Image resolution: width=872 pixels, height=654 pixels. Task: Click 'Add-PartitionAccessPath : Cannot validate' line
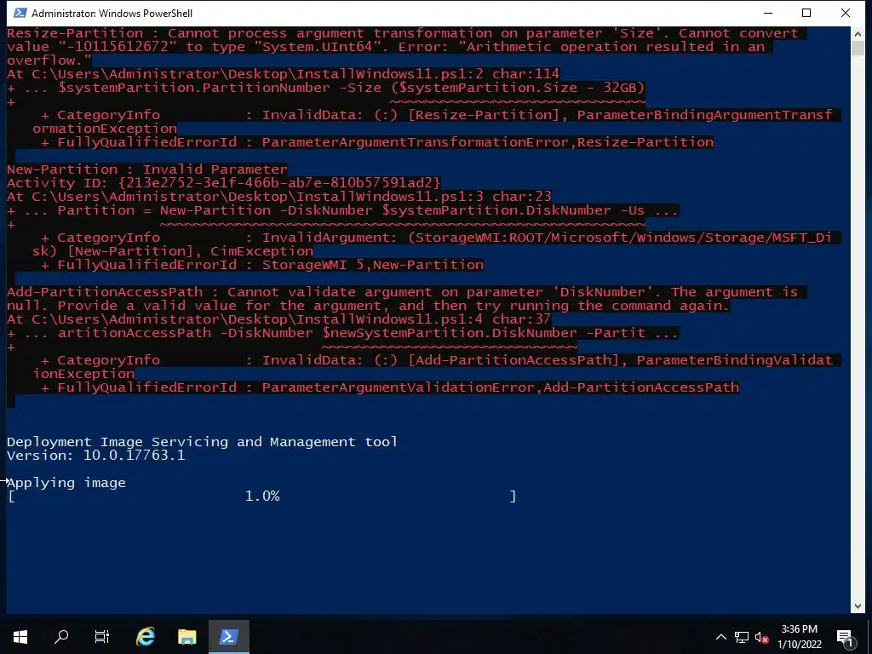[x=403, y=292]
